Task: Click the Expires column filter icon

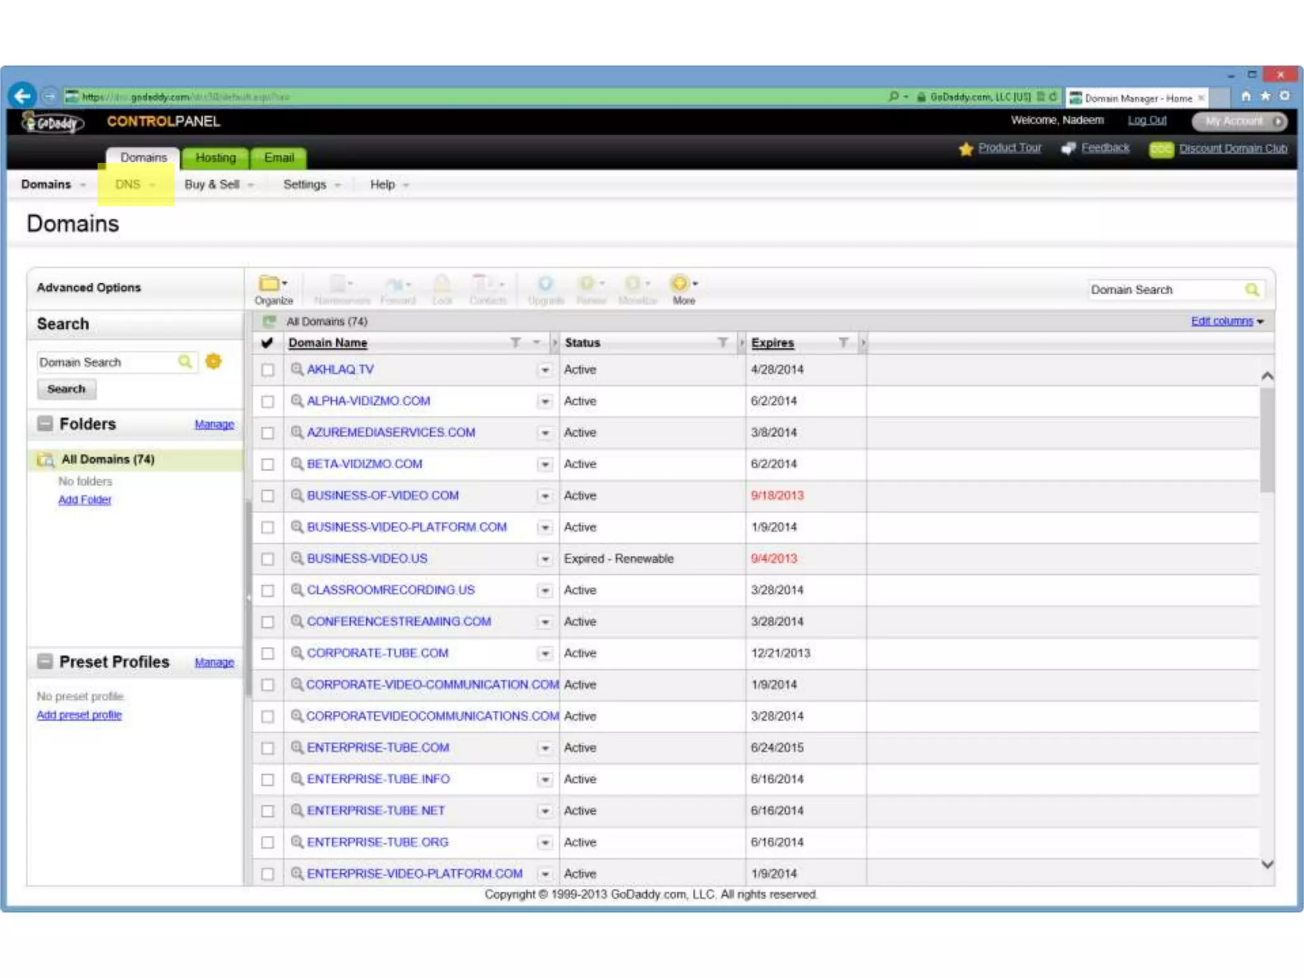Action: (x=843, y=343)
